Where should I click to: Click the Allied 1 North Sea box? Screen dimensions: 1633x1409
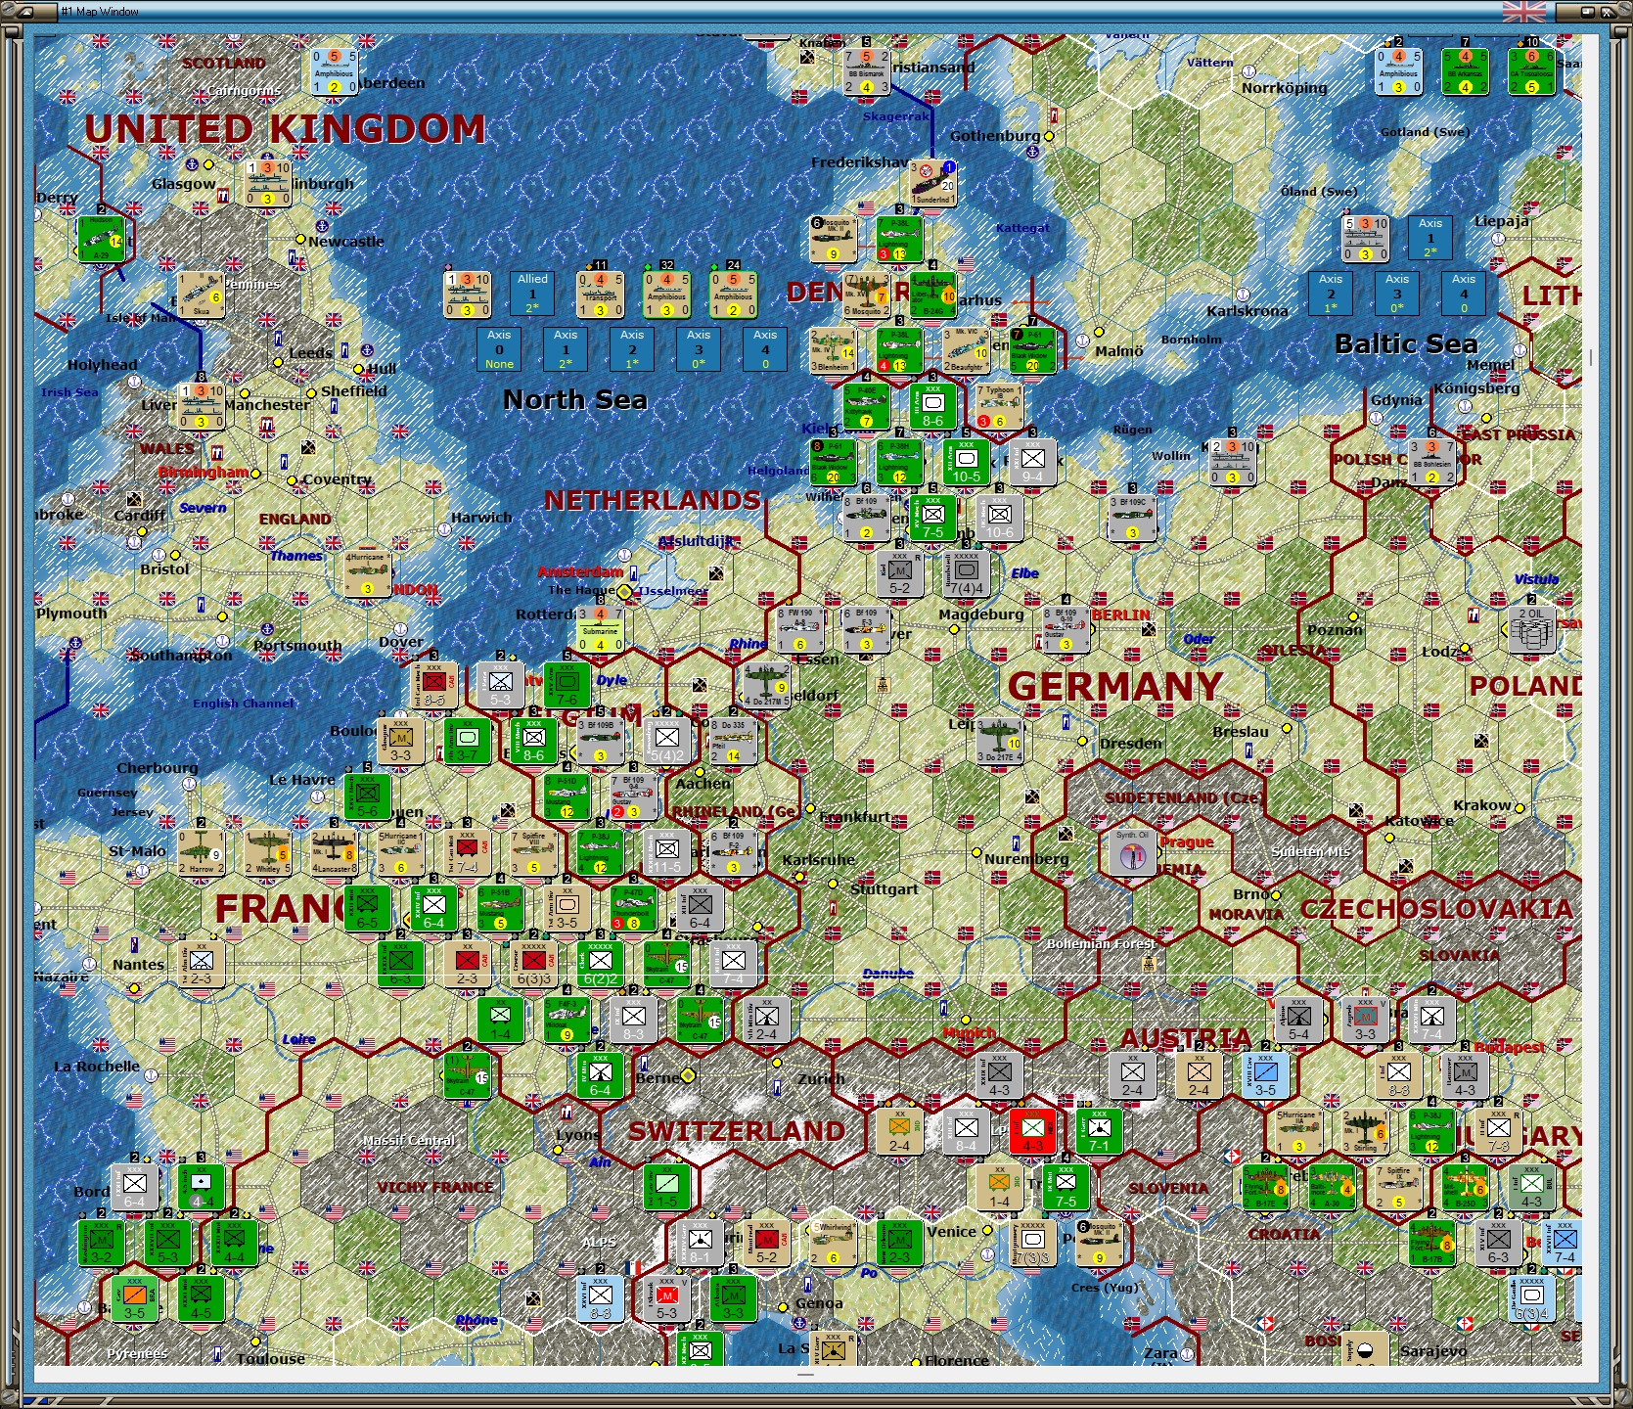tap(532, 295)
